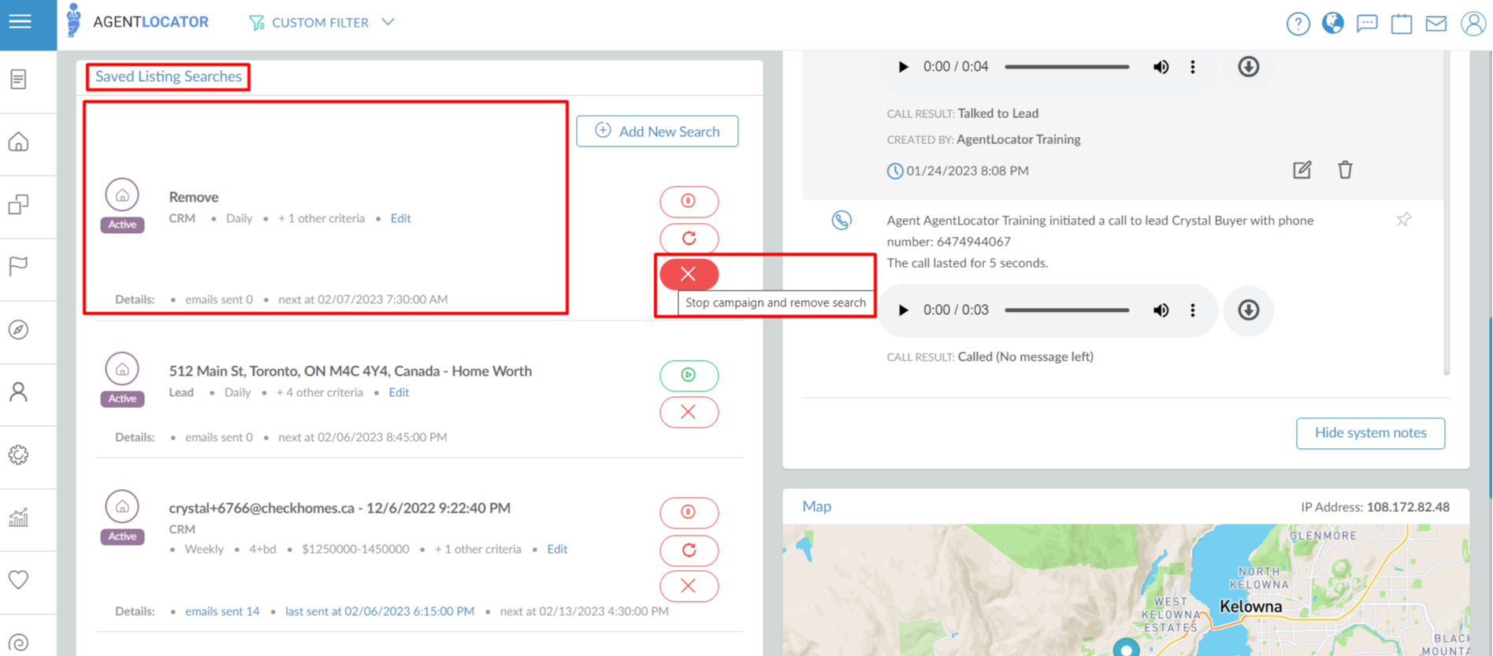Open the analytics chart sidebar icon
This screenshot has width=1493, height=656.
click(x=19, y=517)
